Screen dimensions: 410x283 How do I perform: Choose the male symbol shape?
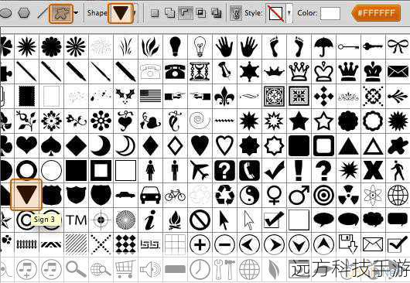(x=299, y=195)
